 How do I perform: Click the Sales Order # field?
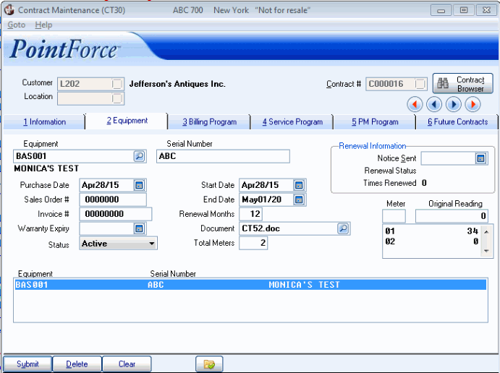pos(113,200)
